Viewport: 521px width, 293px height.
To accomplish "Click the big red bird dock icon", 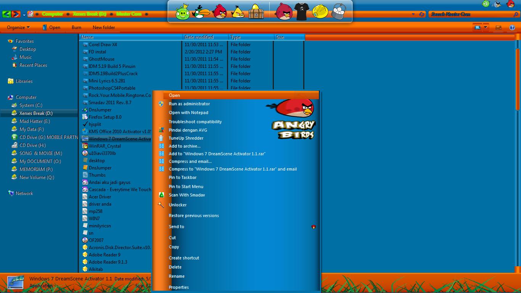I will pos(284,11).
